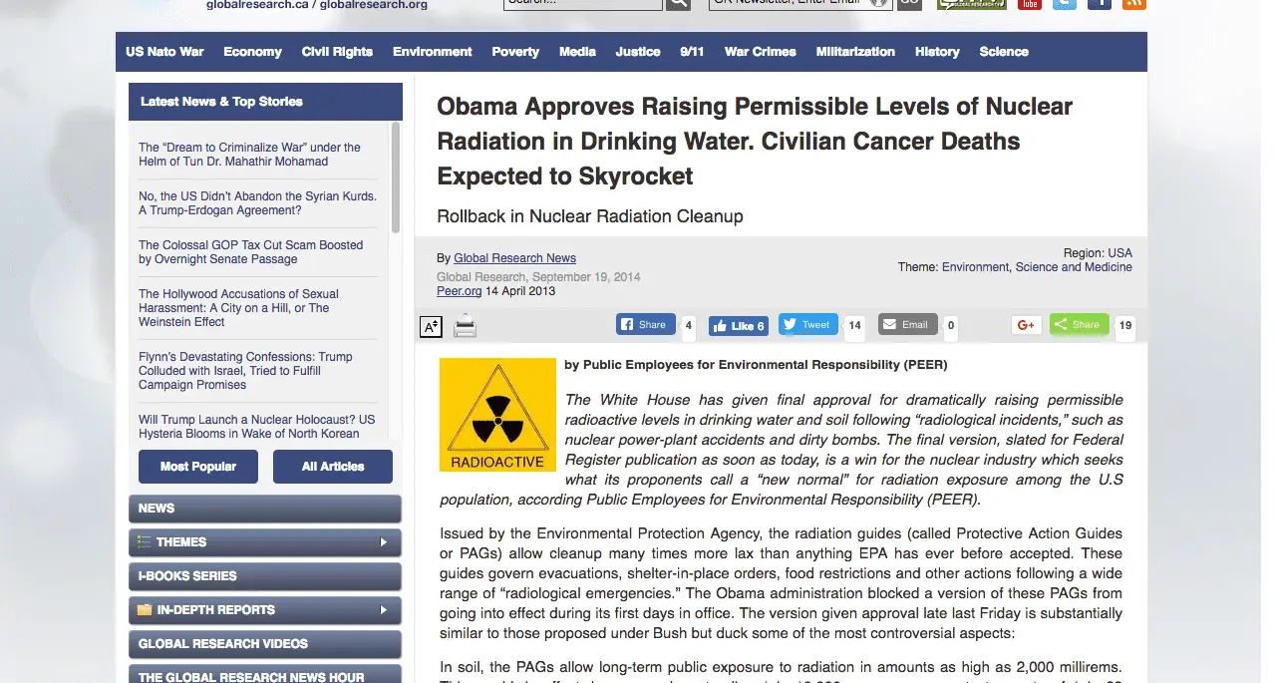The width and height of the screenshot is (1276, 683).
Task: Click the Environment theme link near Region
Action: [975, 267]
